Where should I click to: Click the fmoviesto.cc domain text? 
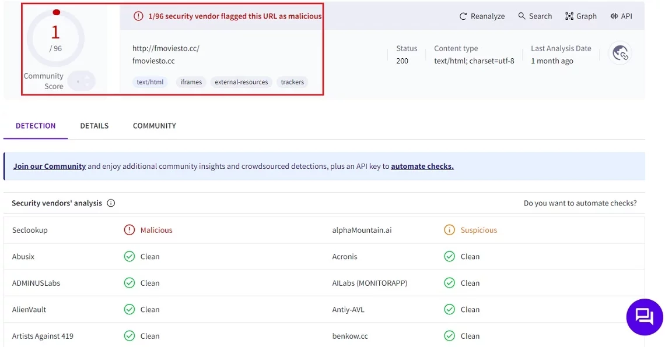(153, 61)
